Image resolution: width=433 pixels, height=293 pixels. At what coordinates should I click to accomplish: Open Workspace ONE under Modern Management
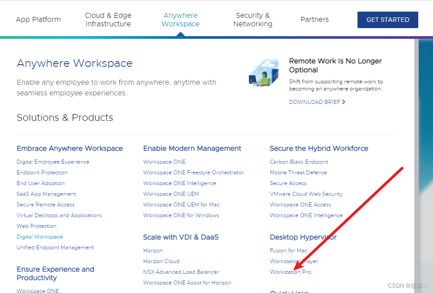point(164,162)
